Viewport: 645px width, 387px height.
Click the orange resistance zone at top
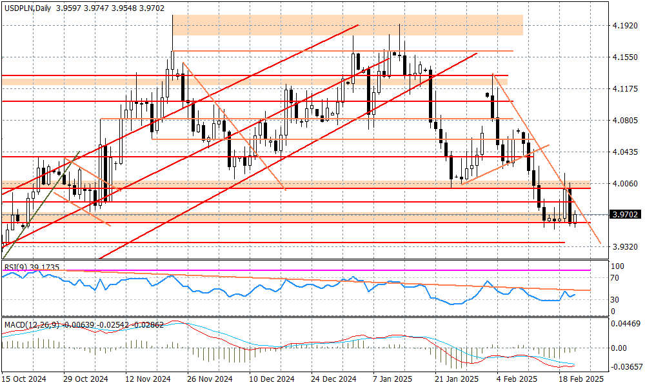pyautogui.click(x=348, y=27)
